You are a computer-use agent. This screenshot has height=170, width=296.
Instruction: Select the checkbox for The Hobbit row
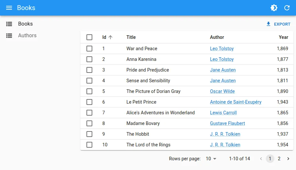point(89,134)
